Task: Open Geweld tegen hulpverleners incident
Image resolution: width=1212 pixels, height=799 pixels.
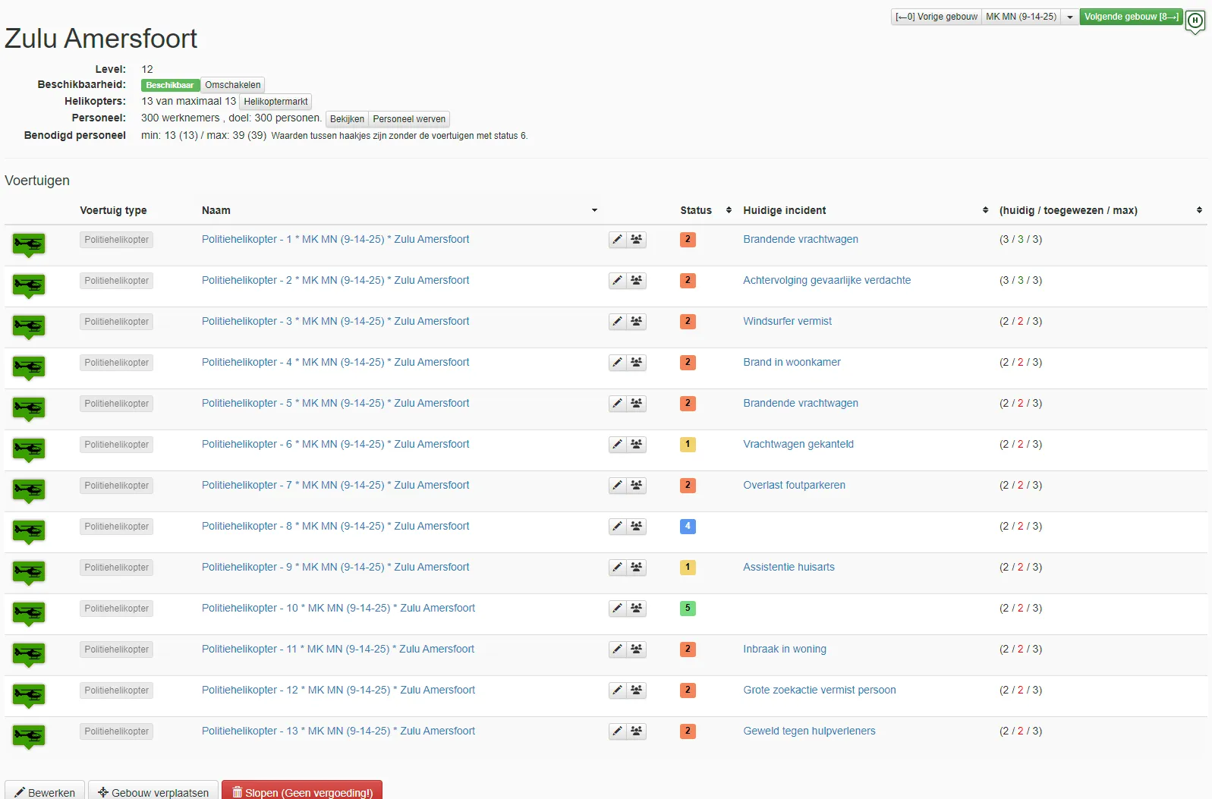Action: 809,731
